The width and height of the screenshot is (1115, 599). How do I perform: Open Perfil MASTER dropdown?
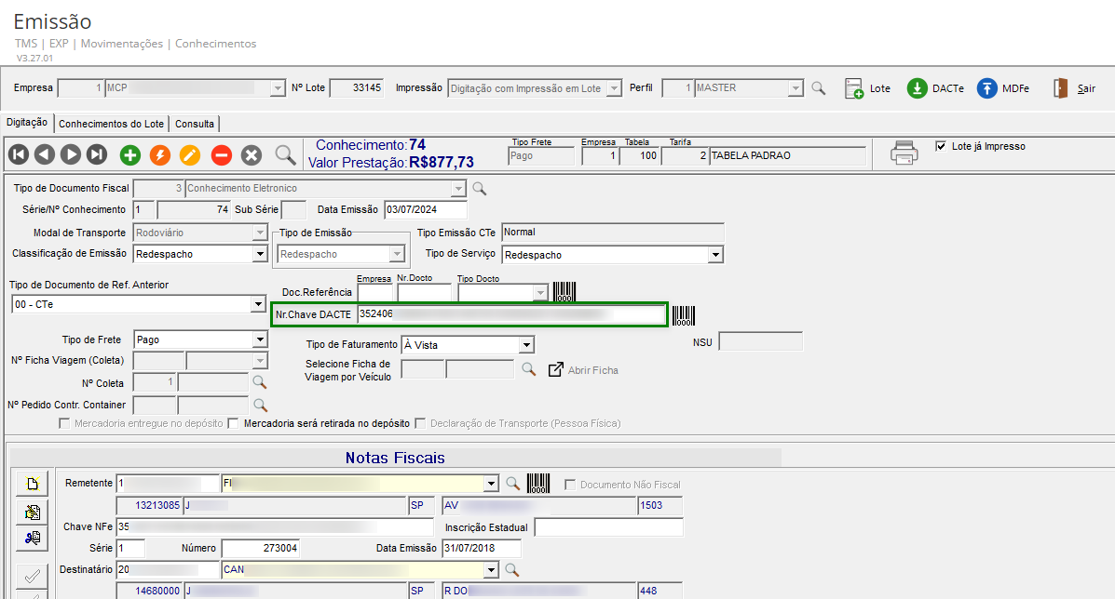pyautogui.click(x=795, y=88)
